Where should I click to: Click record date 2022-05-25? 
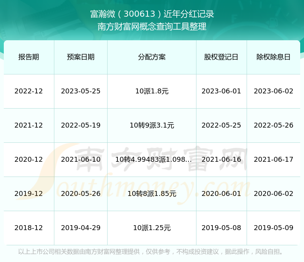point(221,125)
